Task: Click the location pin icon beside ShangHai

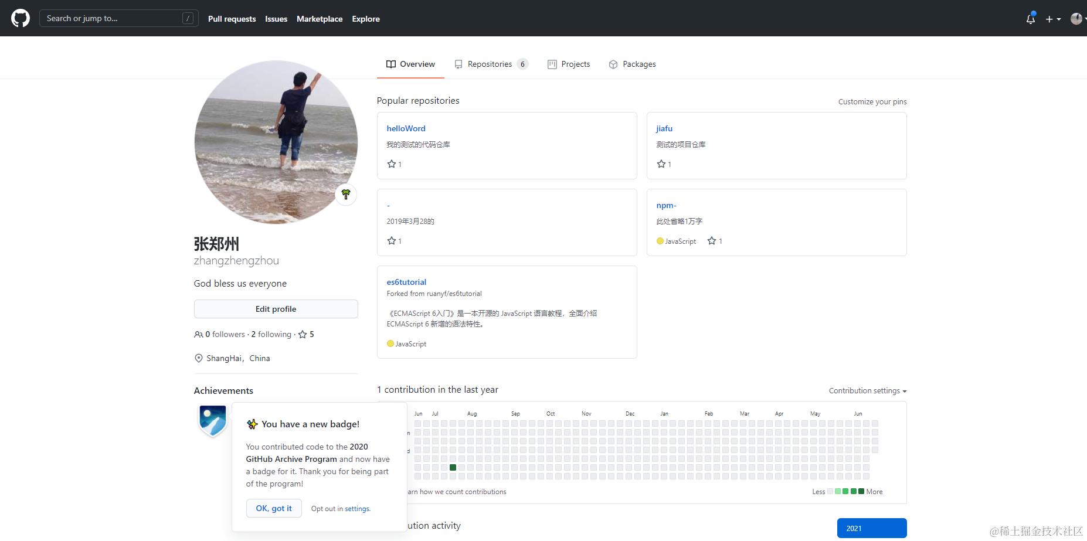Action: [198, 358]
